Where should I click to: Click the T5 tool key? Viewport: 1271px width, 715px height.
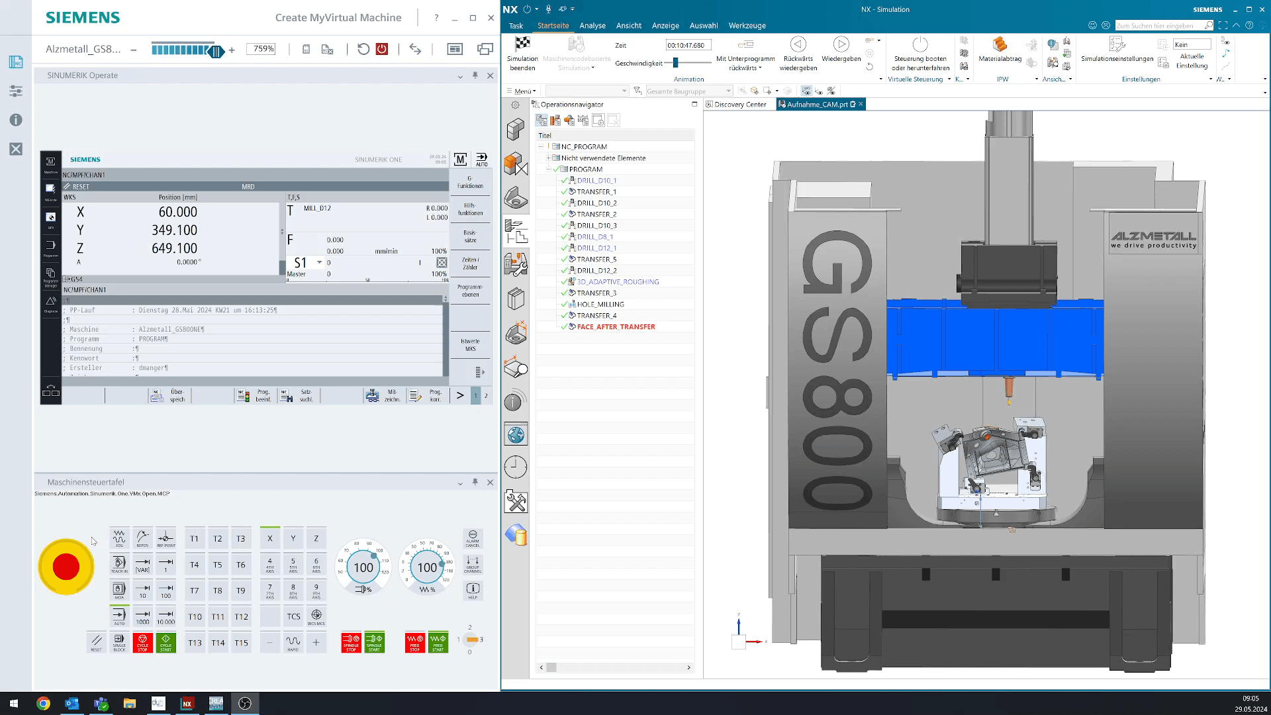point(218,565)
